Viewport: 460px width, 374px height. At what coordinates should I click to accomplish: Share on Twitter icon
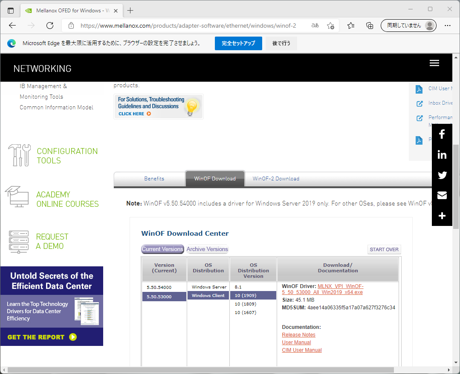click(x=442, y=175)
